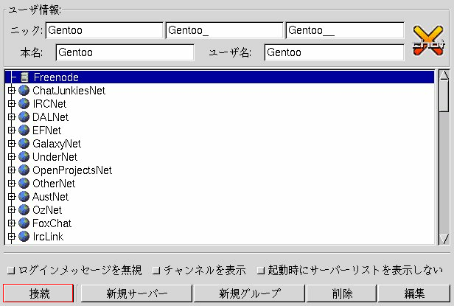
Task: Select the UnderNet network name
Action: click(55, 157)
